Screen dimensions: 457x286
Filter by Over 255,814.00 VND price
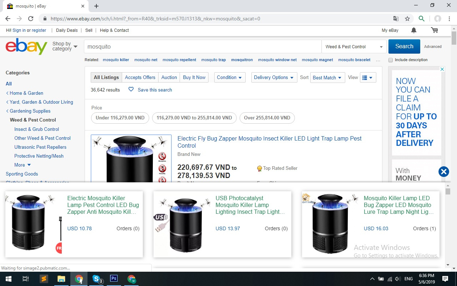point(267,118)
